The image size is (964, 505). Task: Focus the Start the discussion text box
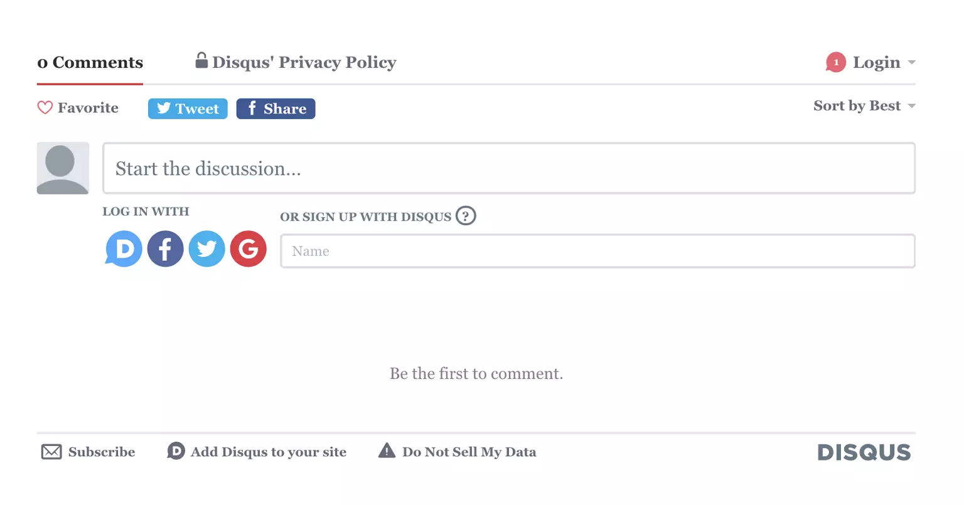[508, 168]
